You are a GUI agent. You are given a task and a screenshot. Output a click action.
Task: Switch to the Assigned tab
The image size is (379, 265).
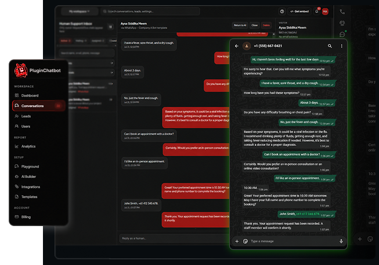(98, 41)
